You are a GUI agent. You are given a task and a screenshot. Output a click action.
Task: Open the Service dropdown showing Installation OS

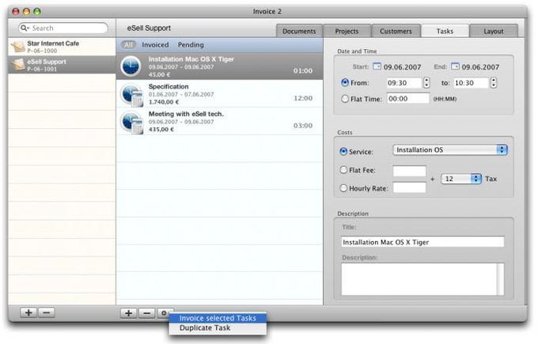(450, 150)
